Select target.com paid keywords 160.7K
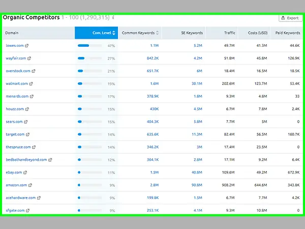 coord(294,134)
